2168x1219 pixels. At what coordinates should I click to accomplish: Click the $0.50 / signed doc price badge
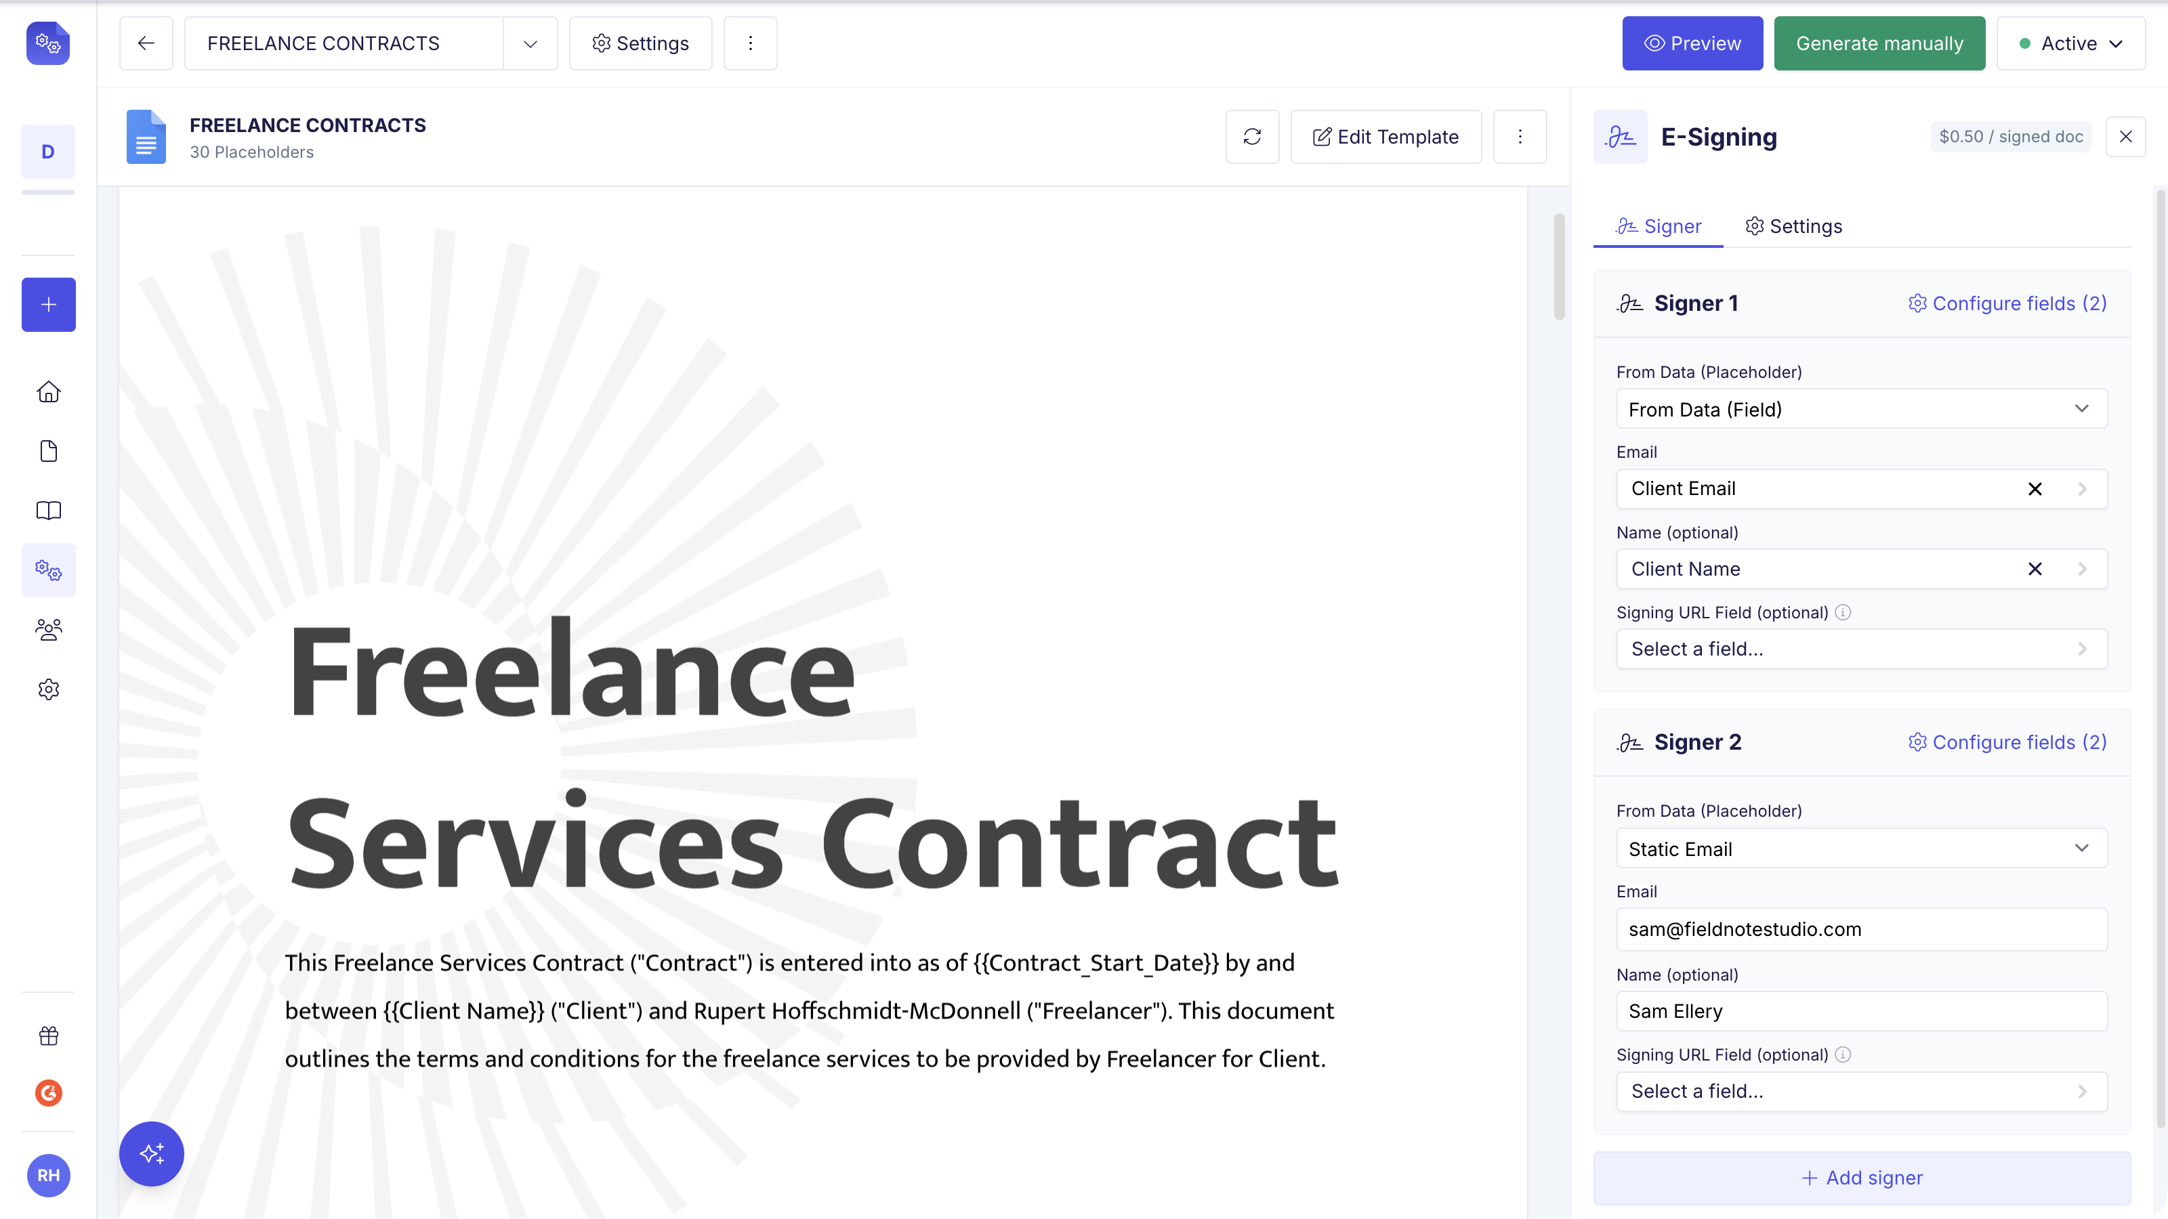2011,136
